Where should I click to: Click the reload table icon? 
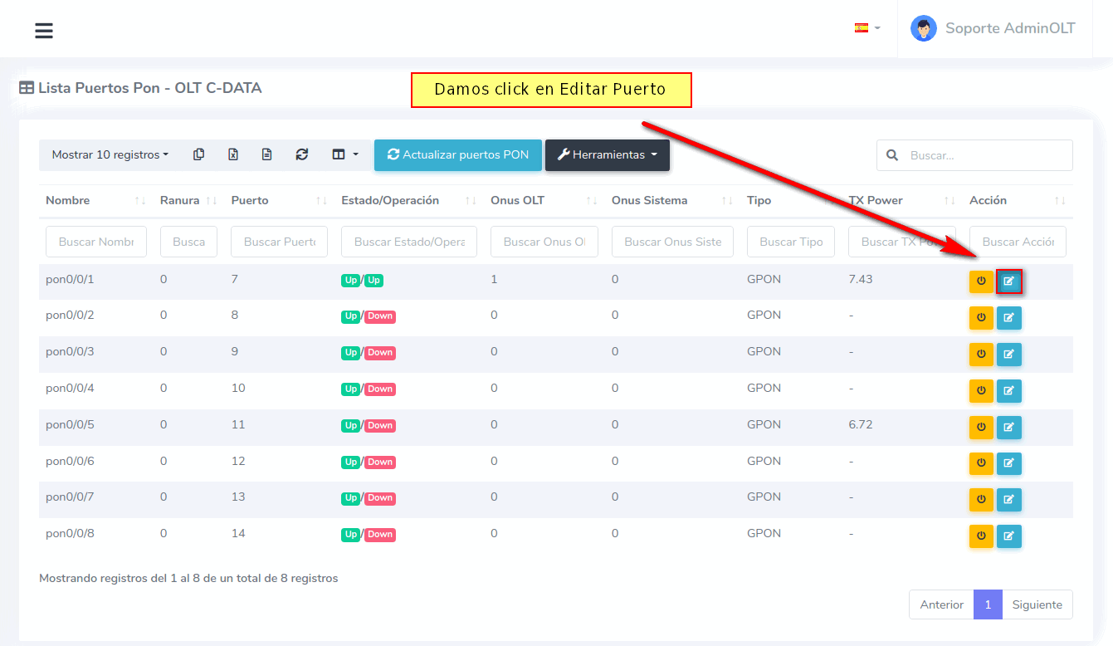tap(302, 154)
